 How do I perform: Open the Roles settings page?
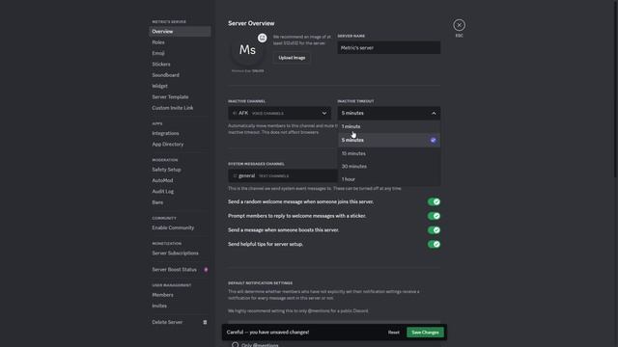click(180, 42)
